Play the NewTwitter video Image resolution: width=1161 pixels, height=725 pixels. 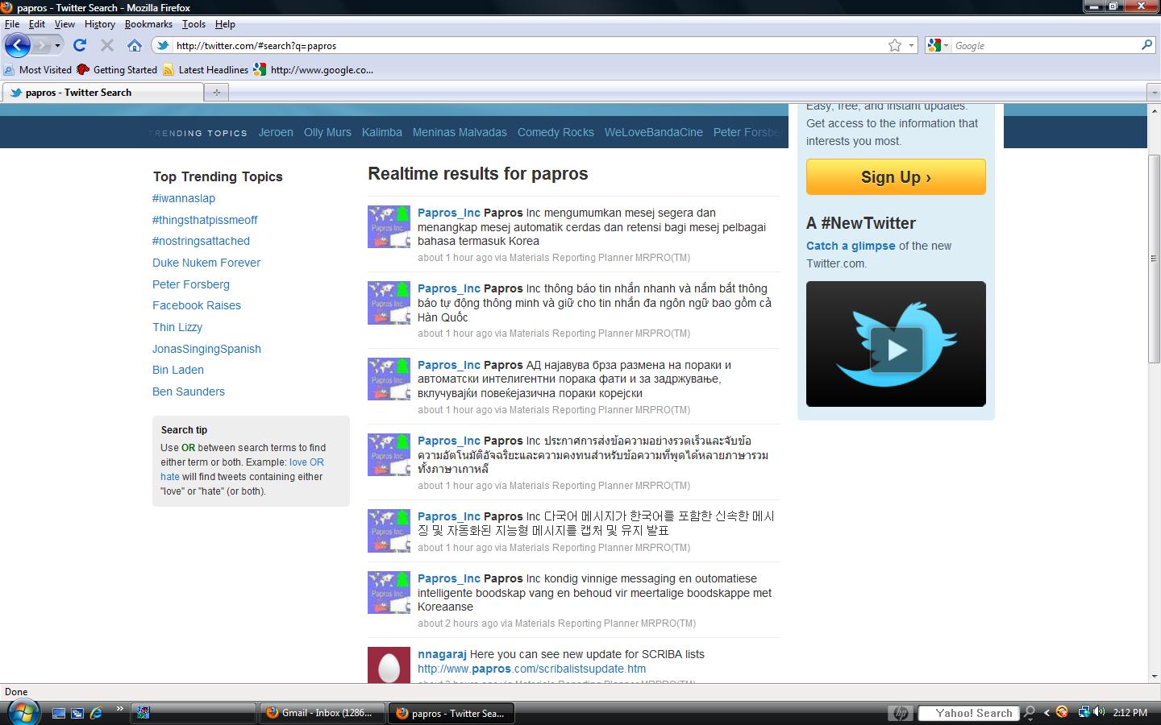pyautogui.click(x=896, y=350)
